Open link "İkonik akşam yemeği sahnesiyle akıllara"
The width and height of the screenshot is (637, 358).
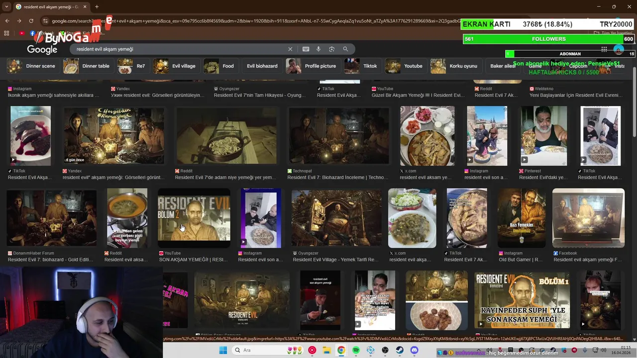click(53, 95)
